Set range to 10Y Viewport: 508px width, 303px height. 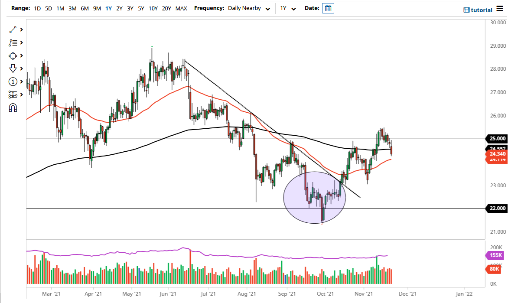tap(153, 8)
